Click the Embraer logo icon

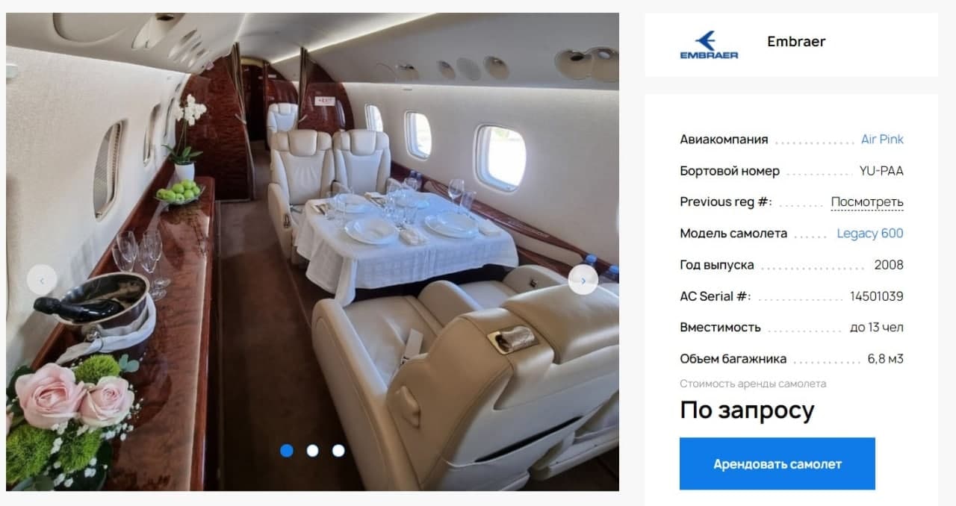click(x=709, y=45)
